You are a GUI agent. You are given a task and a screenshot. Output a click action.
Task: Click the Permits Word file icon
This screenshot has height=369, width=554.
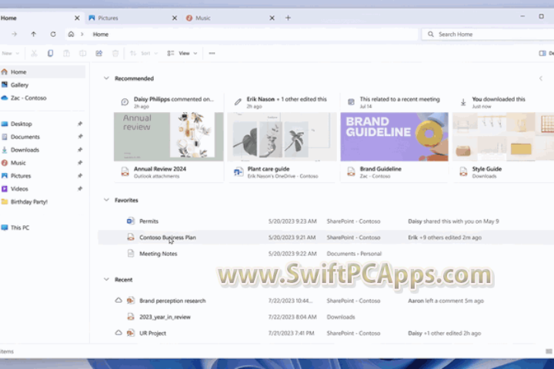point(130,221)
